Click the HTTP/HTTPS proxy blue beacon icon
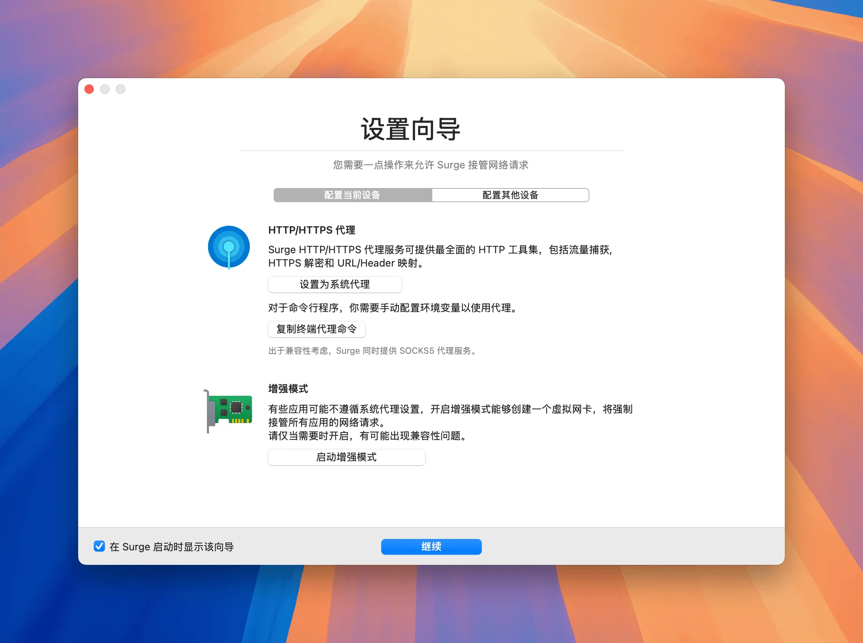Screen dimensions: 863x643 point(229,247)
